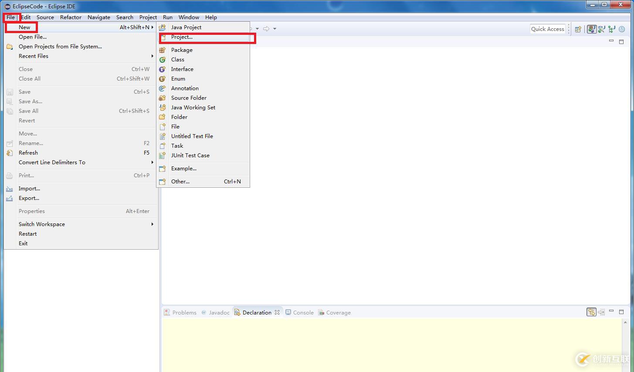Switch to the Problems tab
The height and width of the screenshot is (372, 634).
[x=180, y=312]
